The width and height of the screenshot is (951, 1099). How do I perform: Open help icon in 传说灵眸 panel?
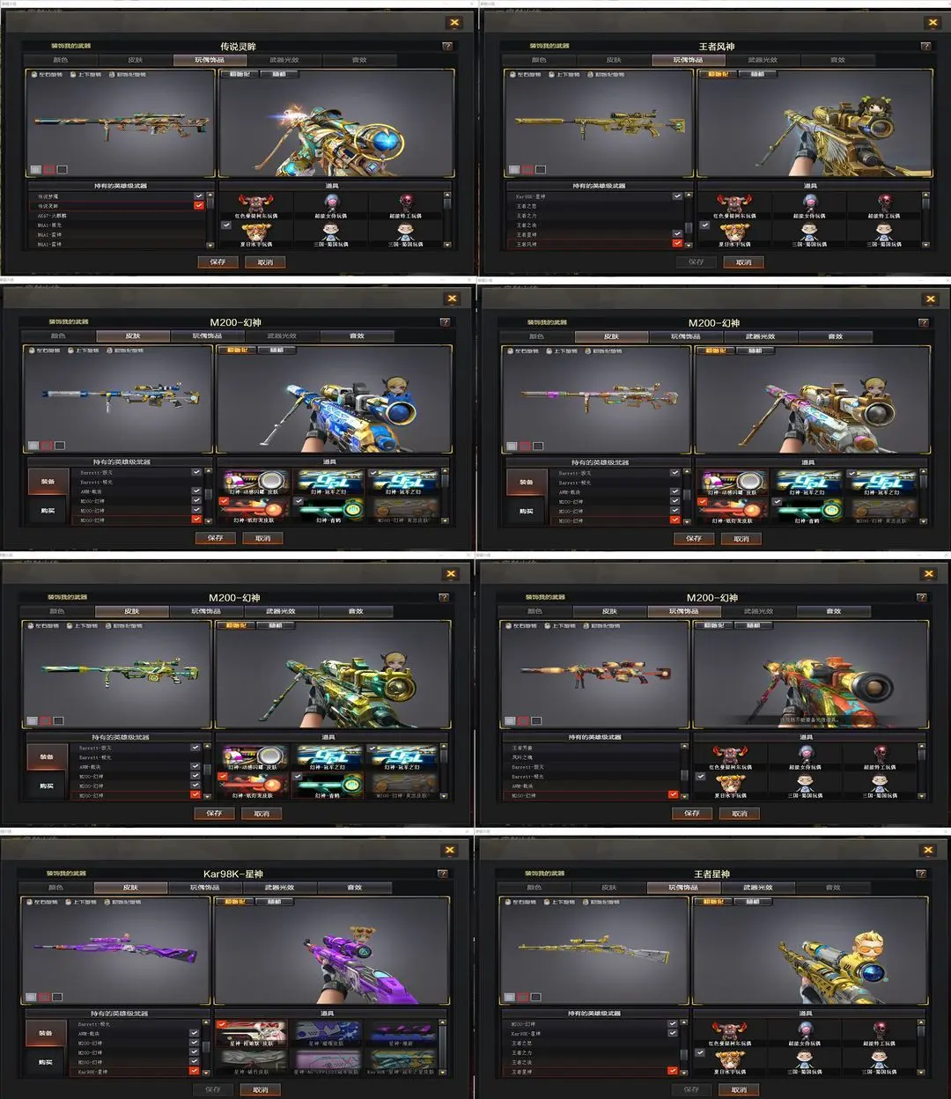pyautogui.click(x=446, y=46)
